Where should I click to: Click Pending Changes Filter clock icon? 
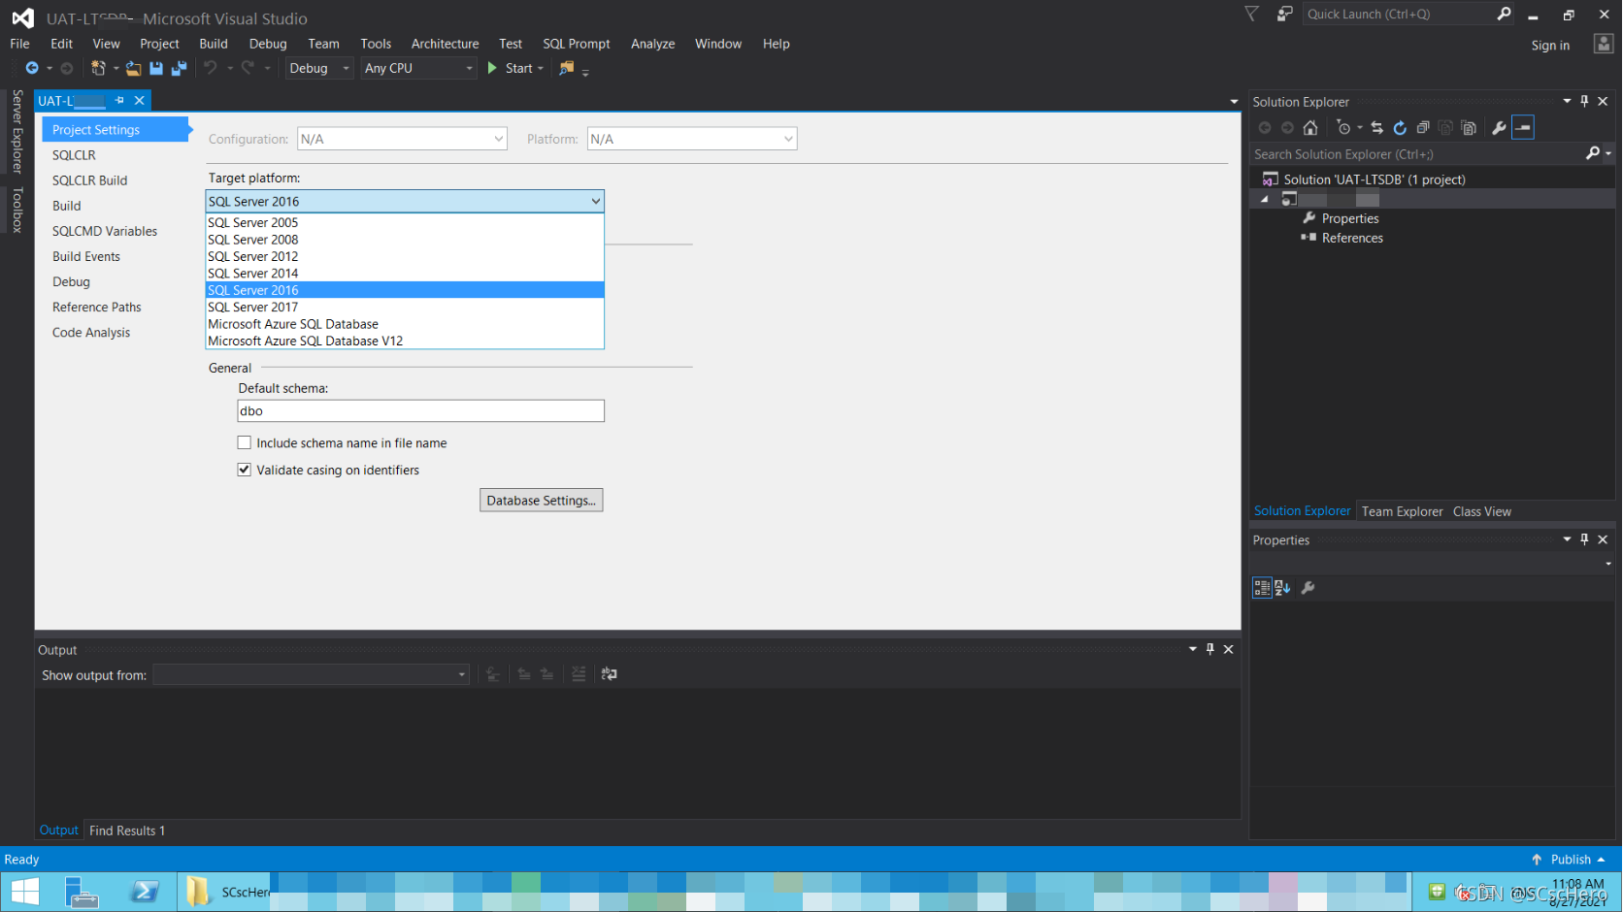1343,128
